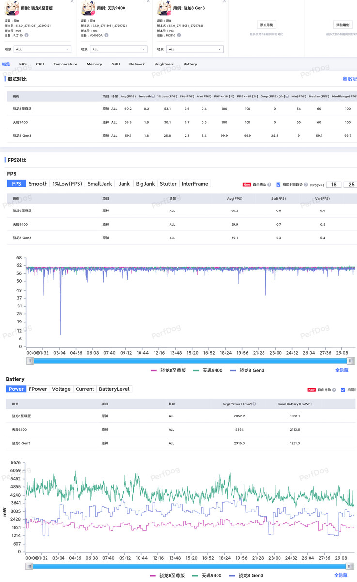
Task: Toggle 相同时间趋势 checkbox in FPS section
Action: click(x=279, y=185)
